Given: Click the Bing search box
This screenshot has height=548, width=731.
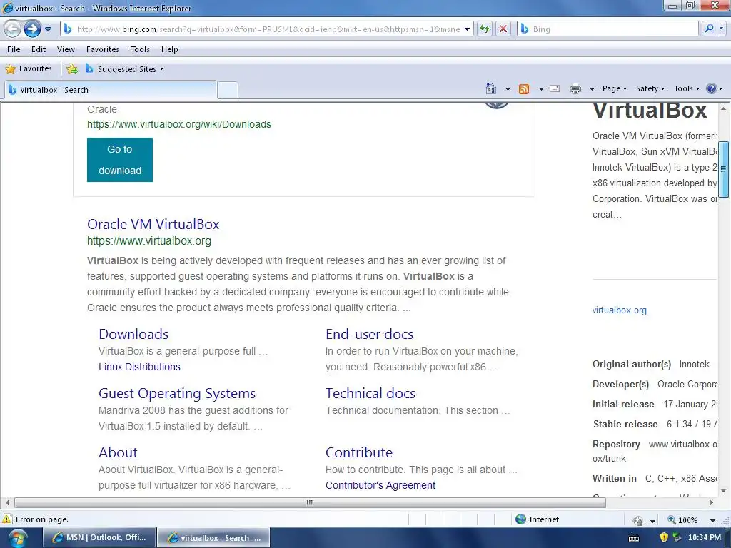Looking at the screenshot, I should [x=608, y=29].
